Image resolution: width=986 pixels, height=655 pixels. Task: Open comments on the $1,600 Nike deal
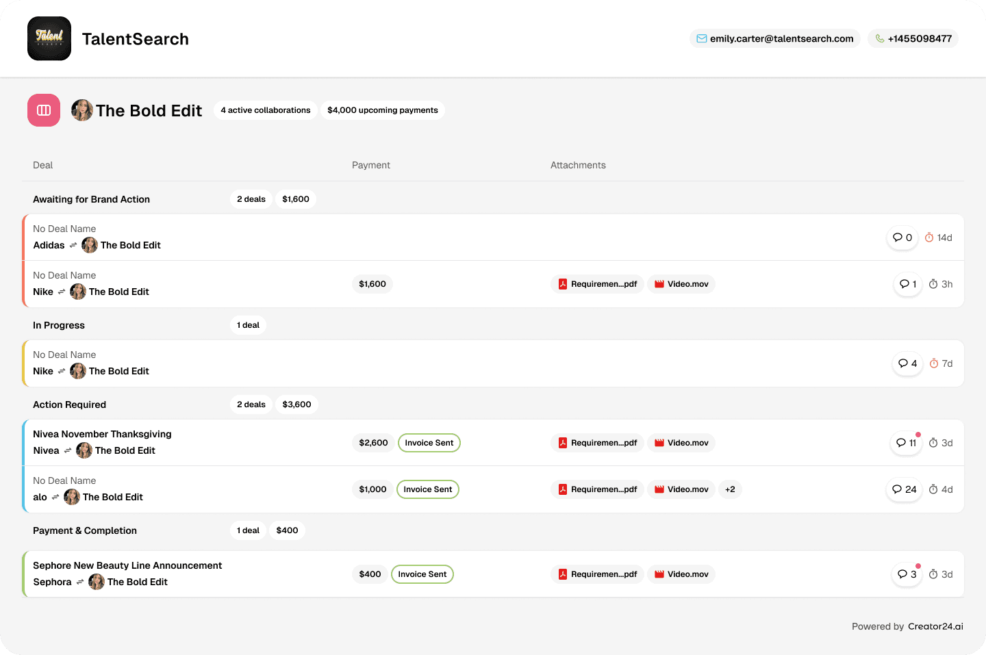(x=908, y=284)
